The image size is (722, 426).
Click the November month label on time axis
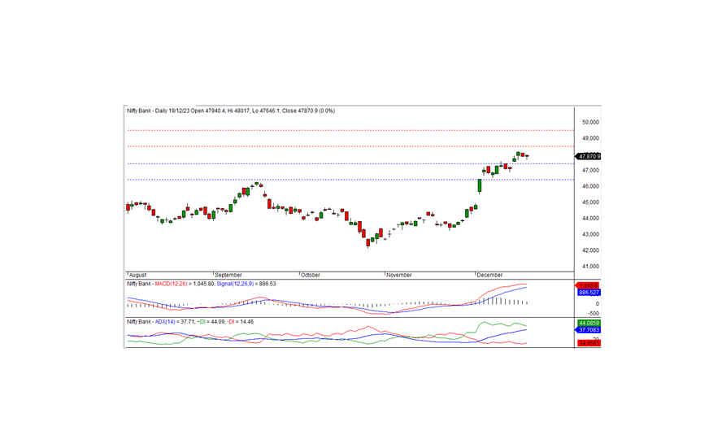[399, 275]
